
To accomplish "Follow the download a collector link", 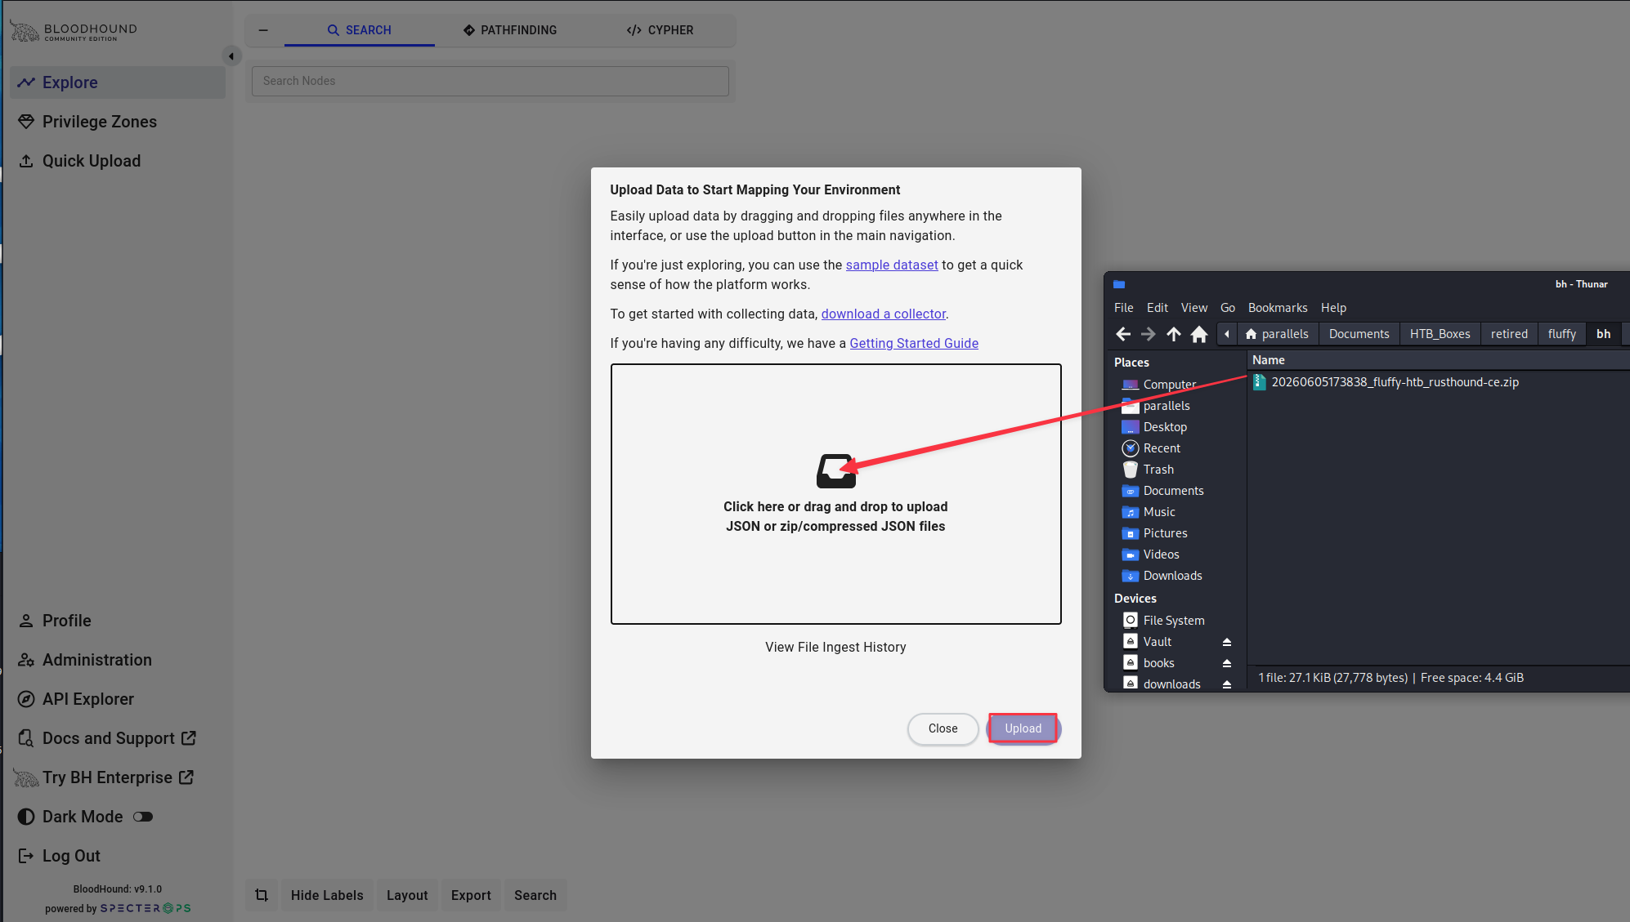I will click(x=884, y=314).
